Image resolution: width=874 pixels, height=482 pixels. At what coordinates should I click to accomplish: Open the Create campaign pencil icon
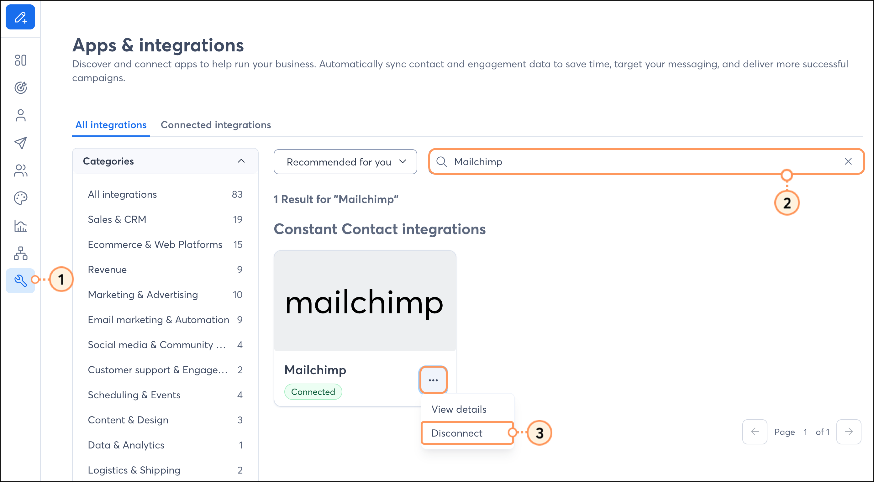click(20, 17)
